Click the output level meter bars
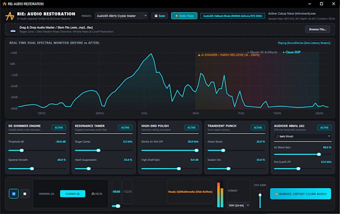This screenshot has height=214, width=340. [220, 194]
